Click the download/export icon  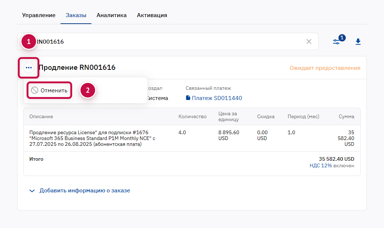(x=358, y=41)
